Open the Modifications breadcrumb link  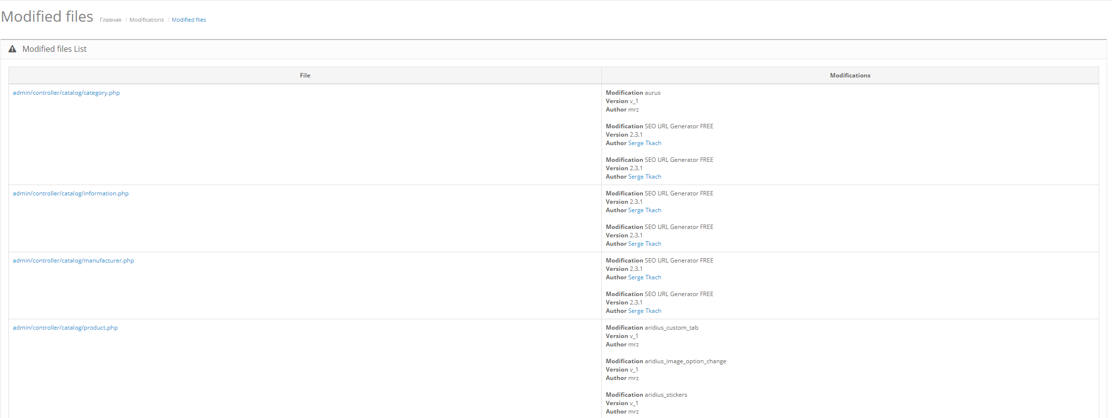tap(147, 20)
